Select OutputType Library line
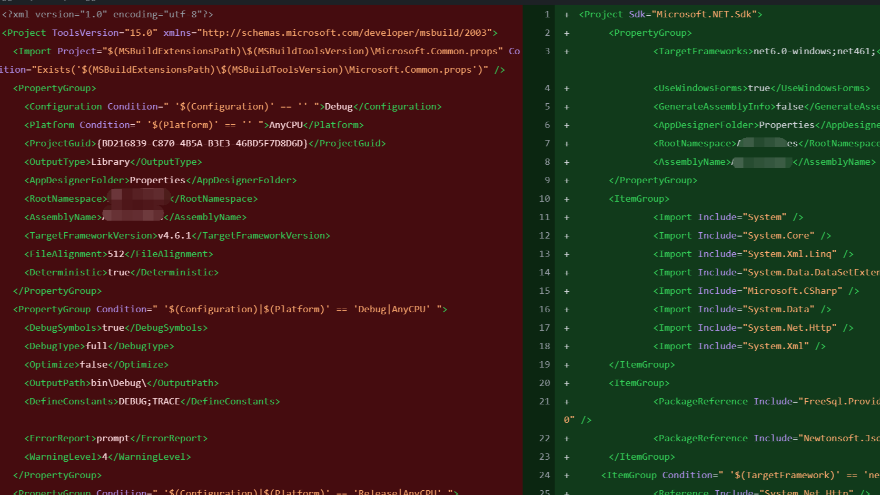The height and width of the screenshot is (495, 880). click(x=113, y=162)
